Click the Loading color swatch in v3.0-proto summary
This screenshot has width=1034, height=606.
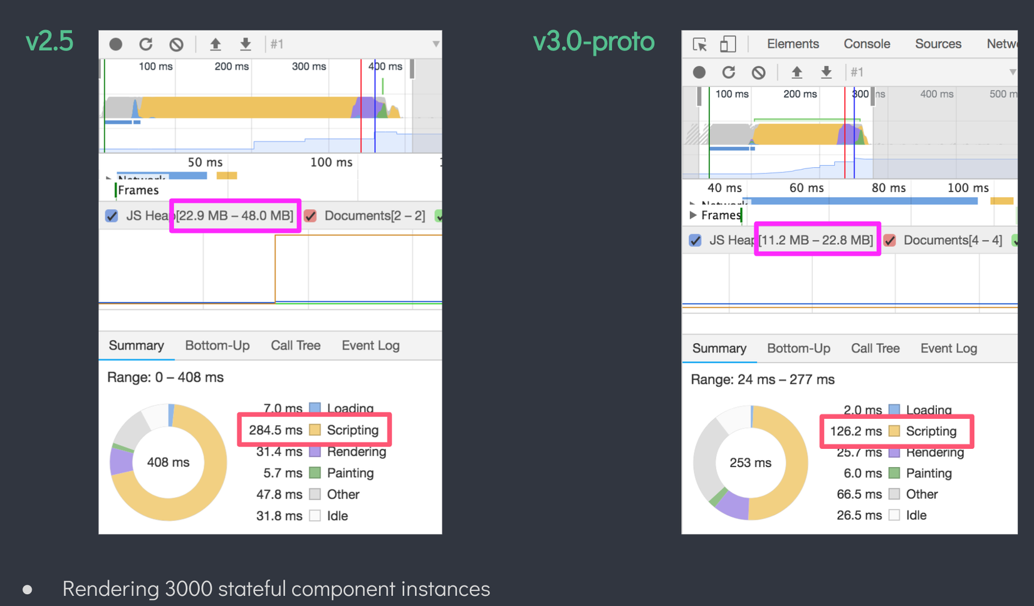click(894, 410)
